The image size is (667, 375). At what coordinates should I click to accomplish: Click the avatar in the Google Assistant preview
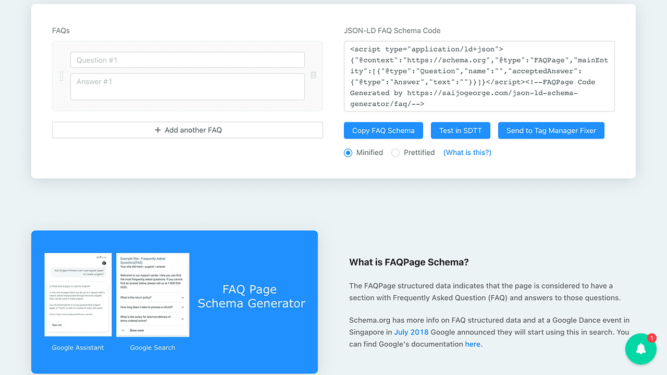coord(104,263)
